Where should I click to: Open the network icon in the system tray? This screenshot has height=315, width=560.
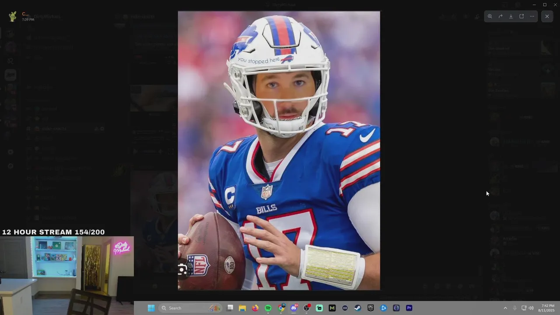524,308
